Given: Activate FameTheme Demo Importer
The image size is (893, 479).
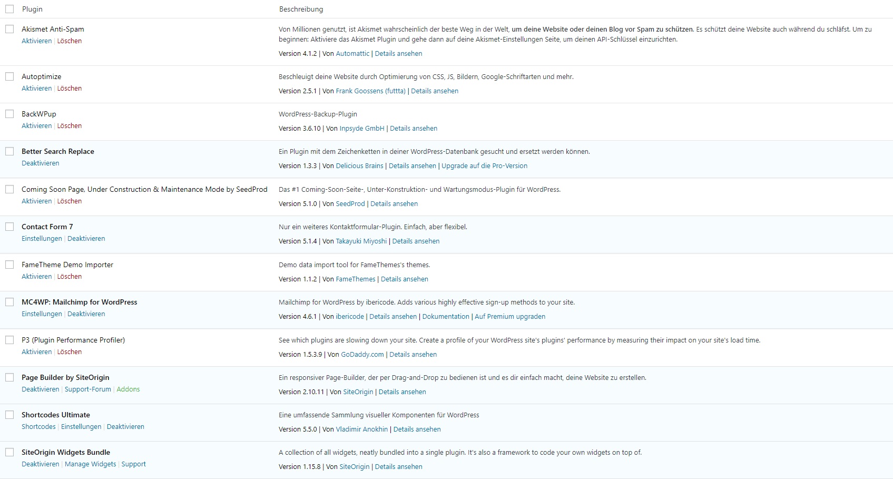Looking at the screenshot, I should point(36,277).
